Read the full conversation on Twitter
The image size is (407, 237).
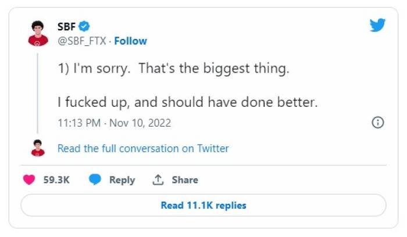coord(143,149)
